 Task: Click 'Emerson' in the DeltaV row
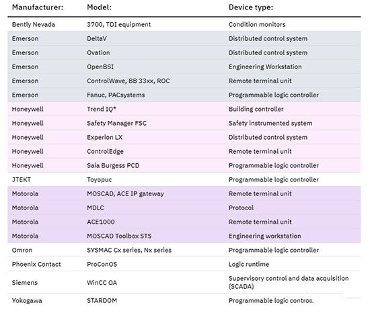[x=26, y=39]
